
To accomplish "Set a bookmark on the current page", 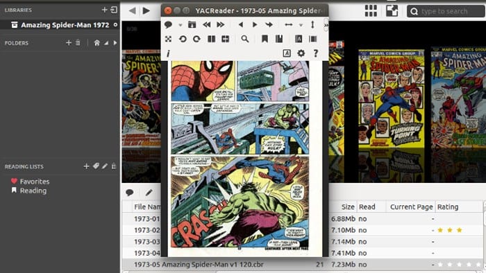I will 265,39.
